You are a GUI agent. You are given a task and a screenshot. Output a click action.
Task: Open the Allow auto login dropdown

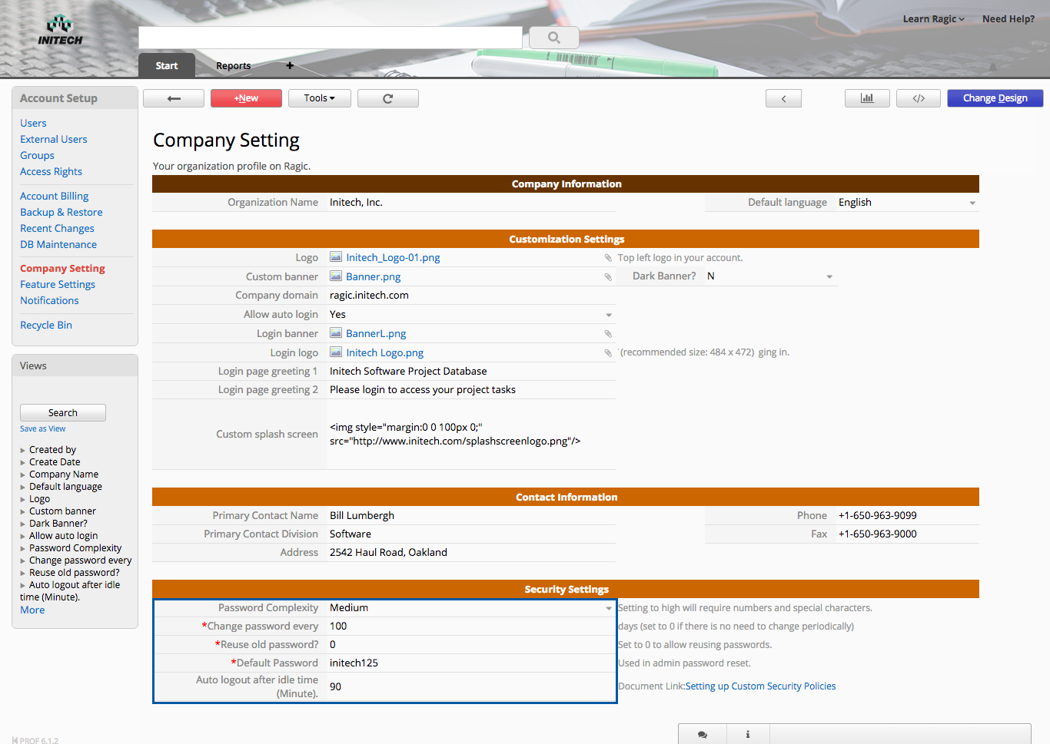[x=609, y=315]
